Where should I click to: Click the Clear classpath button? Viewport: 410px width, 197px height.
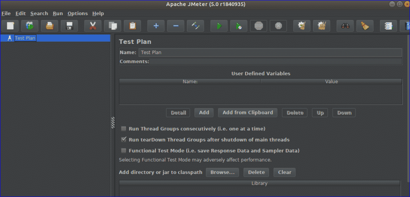[x=285, y=172]
